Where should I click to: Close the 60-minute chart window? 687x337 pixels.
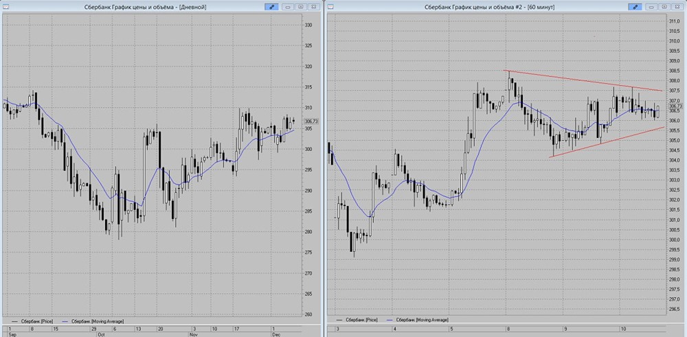(677, 7)
